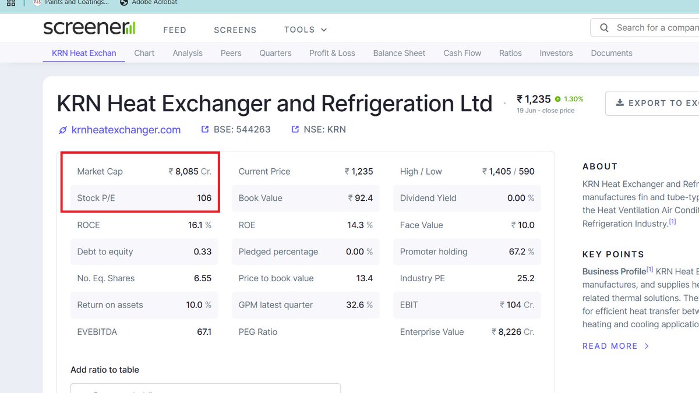Click the Add ratio to table input
The height and width of the screenshot is (393, 699).
point(206,388)
